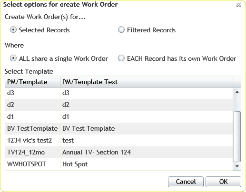246x192 pixels.
Task: Click the Annual TV- Section 124 text cell
Action: [x=97, y=152]
